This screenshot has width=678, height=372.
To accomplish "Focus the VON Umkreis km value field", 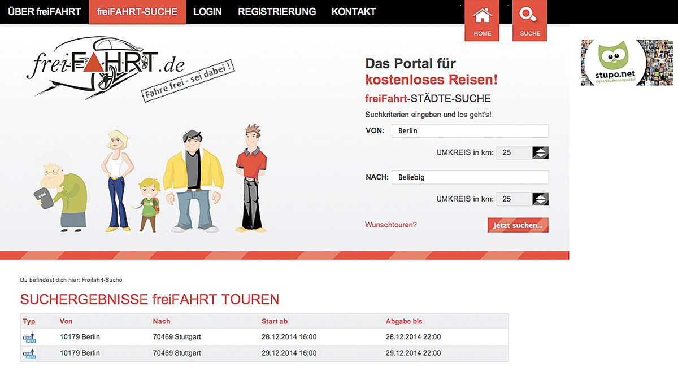I will (x=514, y=152).
